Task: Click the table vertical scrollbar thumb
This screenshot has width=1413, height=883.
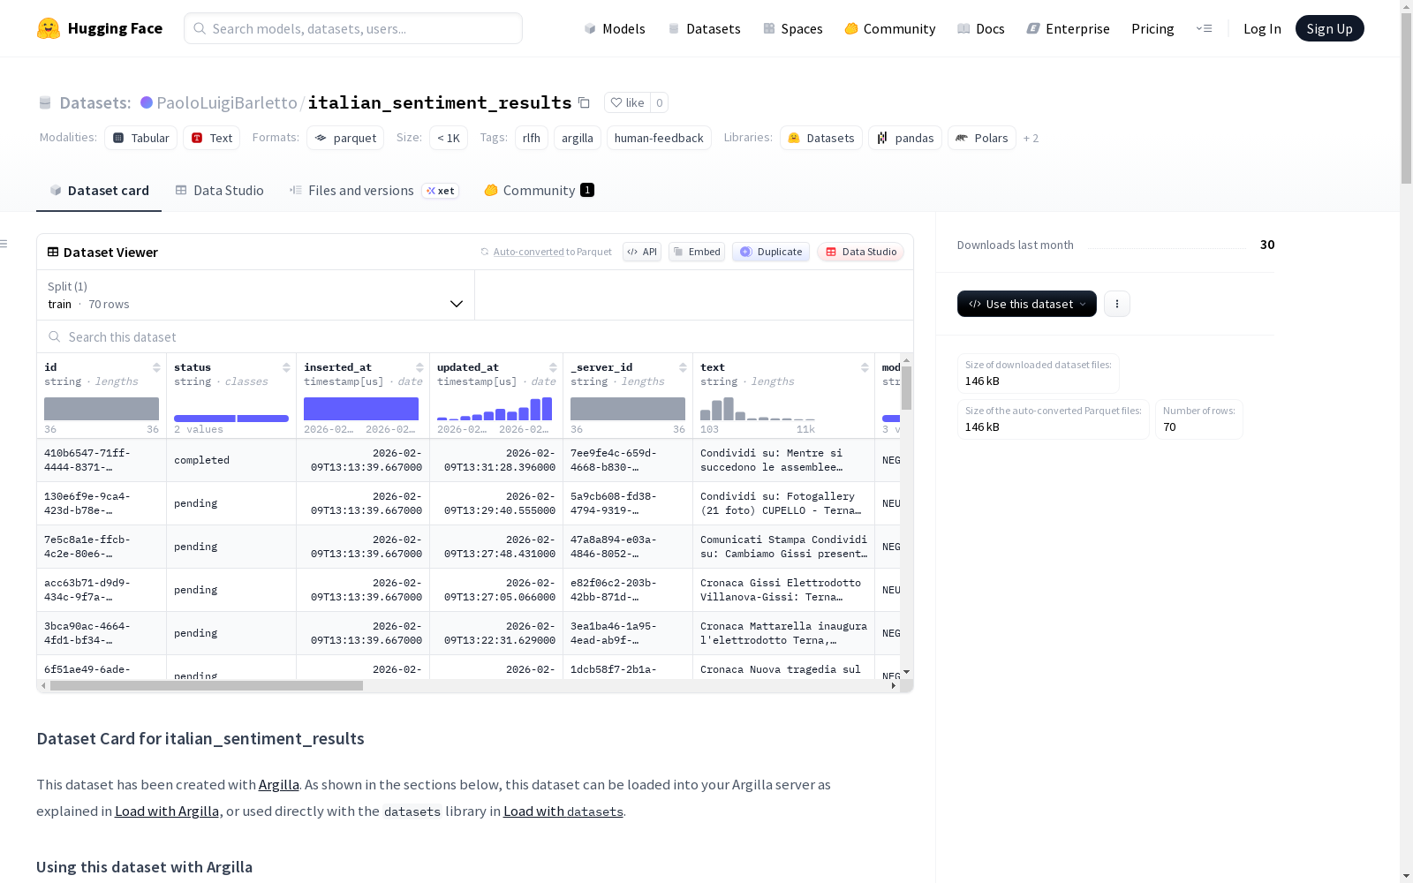Action: pyautogui.click(x=906, y=388)
